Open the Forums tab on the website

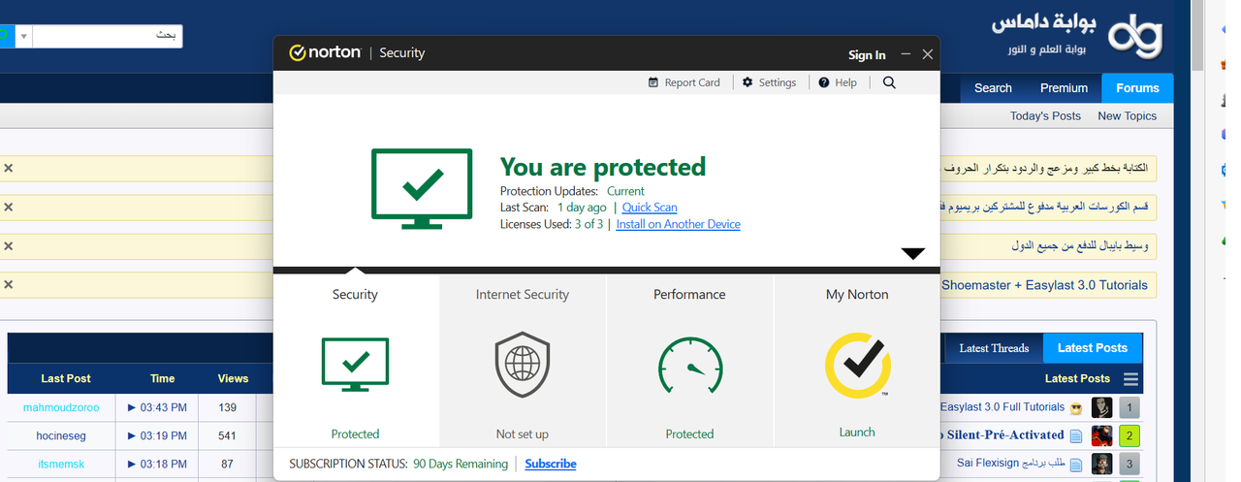1137,88
